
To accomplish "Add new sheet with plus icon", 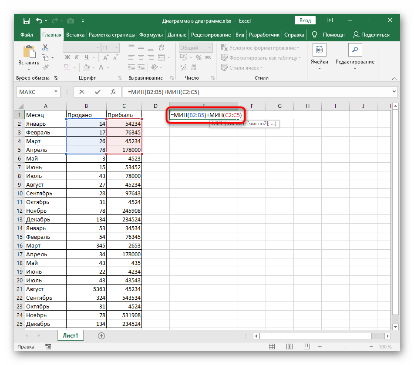I will pyautogui.click(x=101, y=335).
